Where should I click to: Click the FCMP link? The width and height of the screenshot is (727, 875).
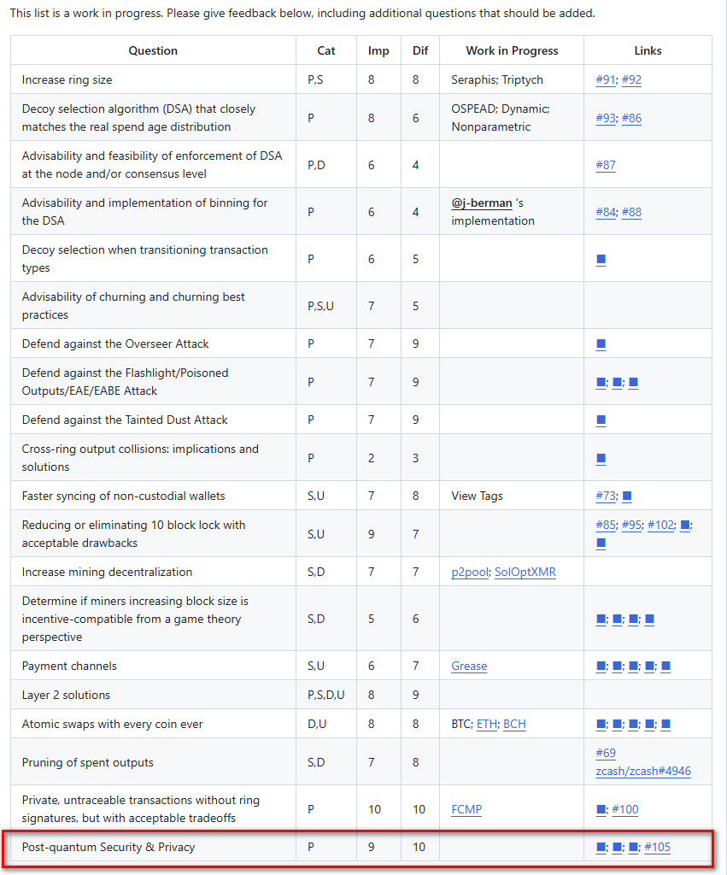(466, 809)
